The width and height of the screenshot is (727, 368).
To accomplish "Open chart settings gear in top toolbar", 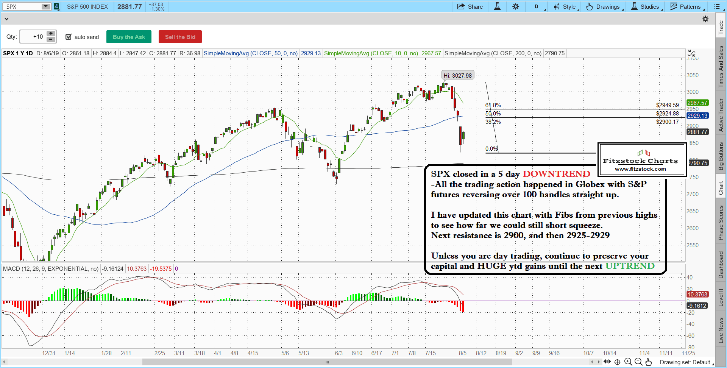I will pos(516,6).
